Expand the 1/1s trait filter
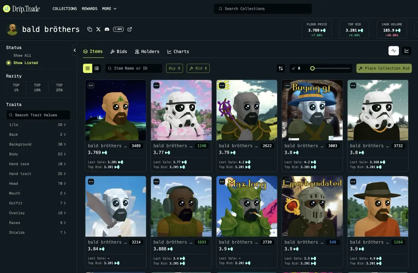This screenshot has height=273, width=418. click(x=38, y=125)
